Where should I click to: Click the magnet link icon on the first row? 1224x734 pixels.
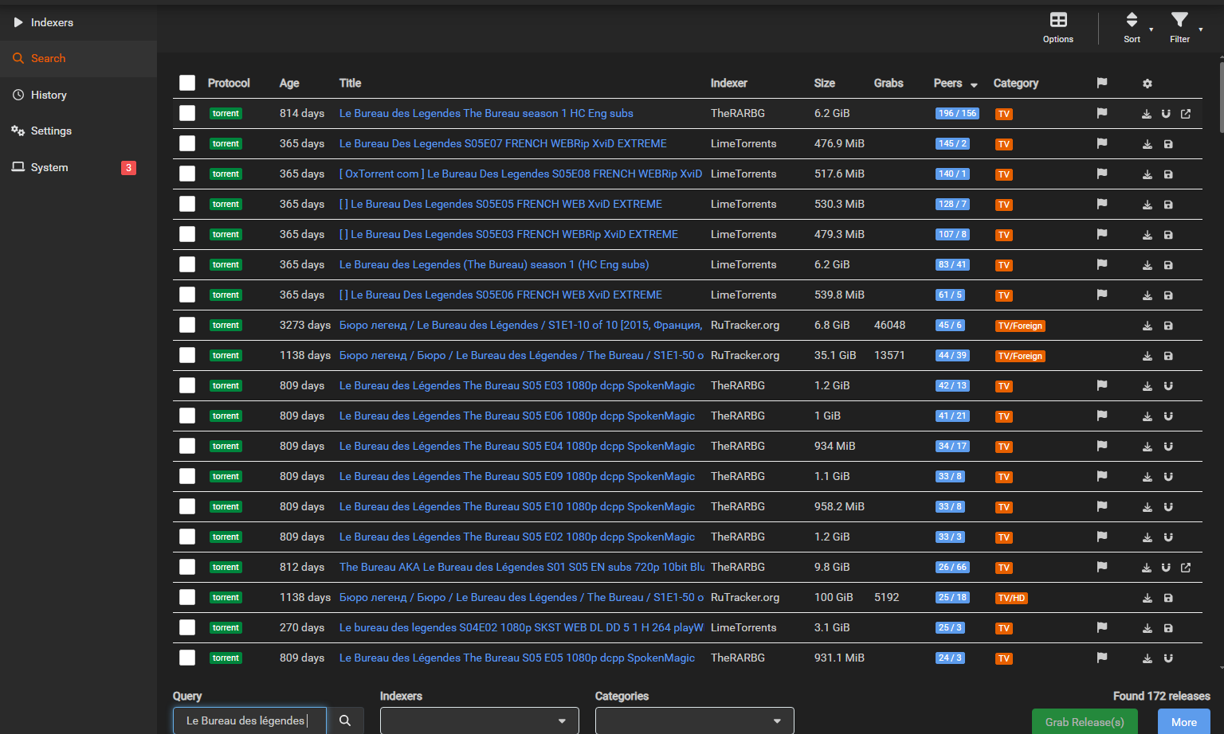click(1166, 114)
